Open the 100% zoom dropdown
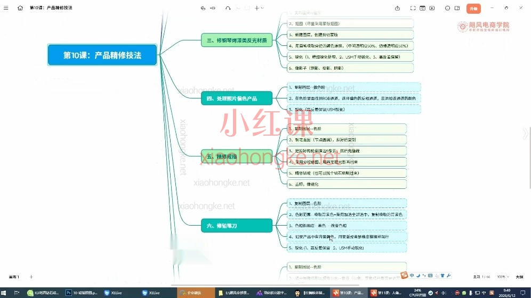The height and width of the screenshot is (298, 531). 503,277
